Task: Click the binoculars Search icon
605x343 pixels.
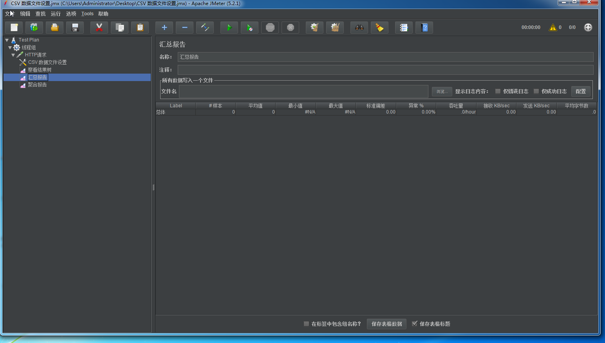Action: click(359, 27)
